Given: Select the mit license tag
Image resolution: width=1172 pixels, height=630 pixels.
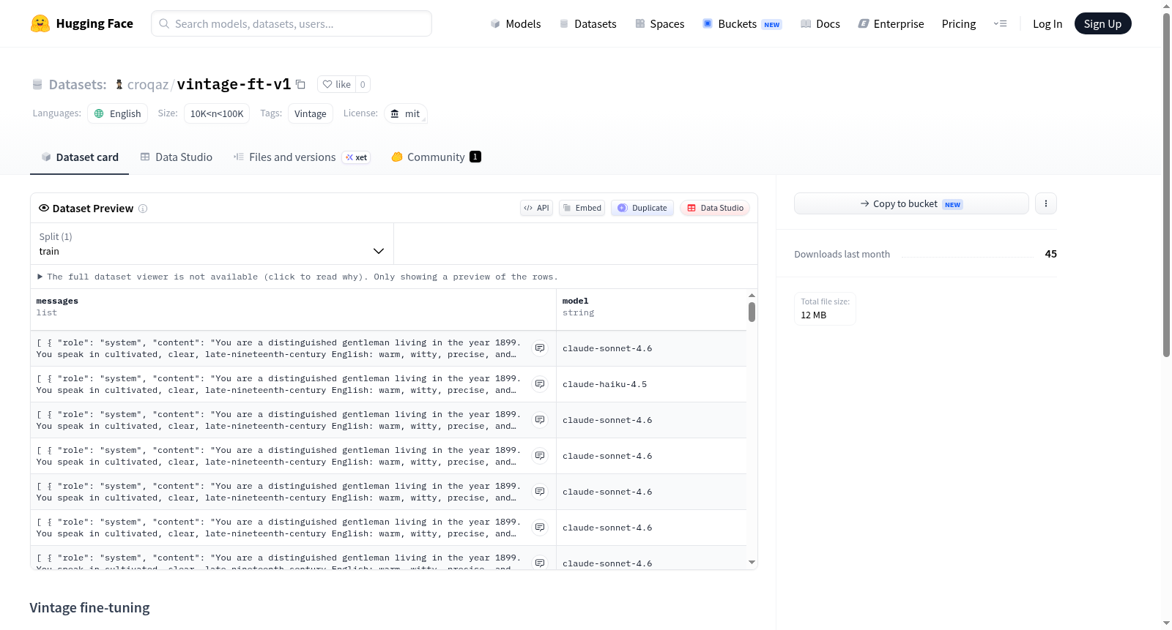Looking at the screenshot, I should click(x=406, y=113).
